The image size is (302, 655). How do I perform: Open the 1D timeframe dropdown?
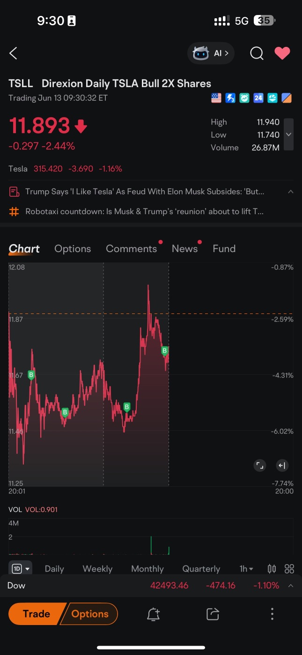[x=20, y=569]
